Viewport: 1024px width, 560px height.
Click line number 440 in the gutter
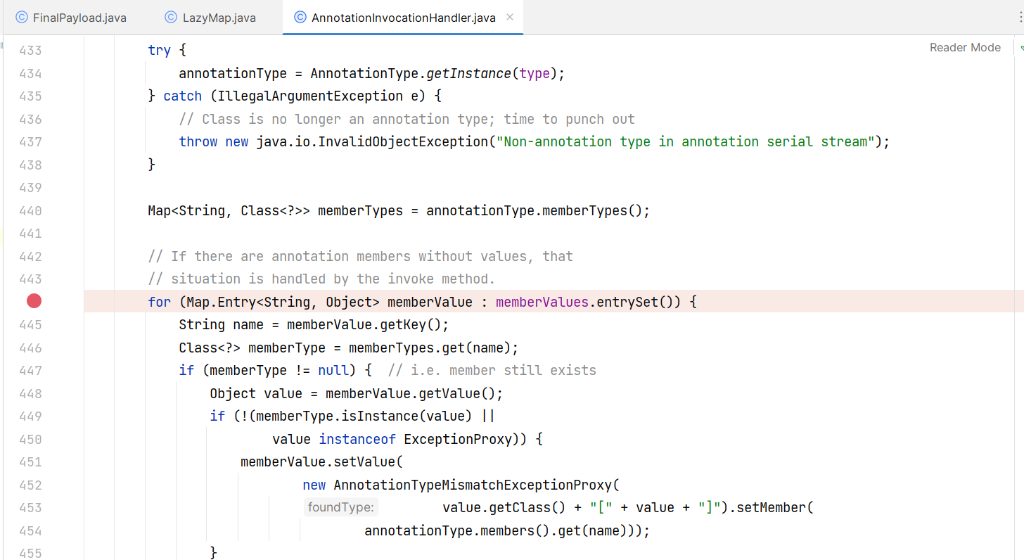coord(30,210)
